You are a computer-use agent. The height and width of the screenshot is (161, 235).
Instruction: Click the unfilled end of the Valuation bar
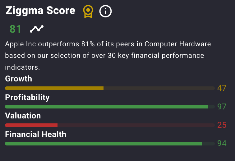pyautogui.click(x=136, y=125)
